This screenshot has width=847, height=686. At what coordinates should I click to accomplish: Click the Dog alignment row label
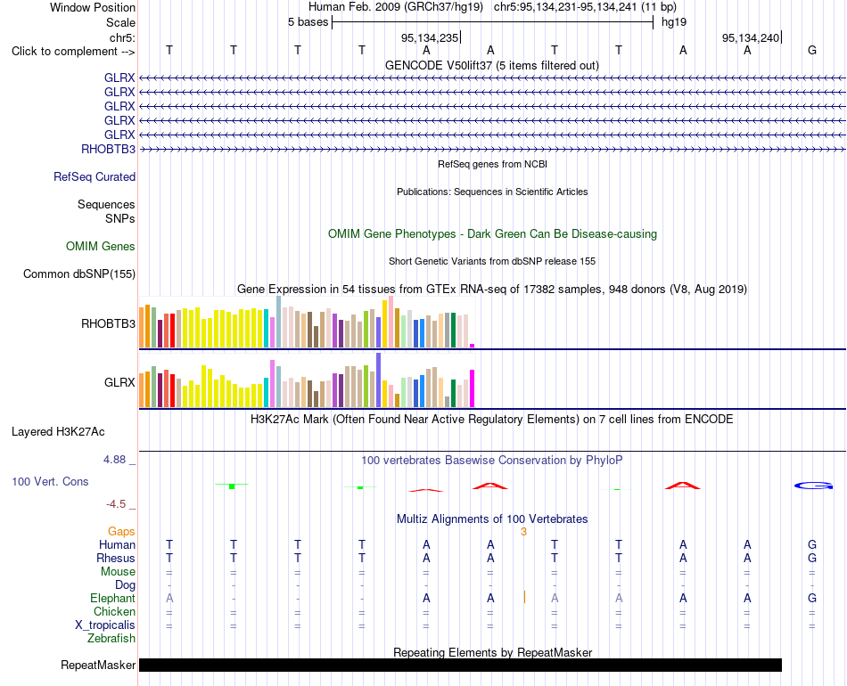(x=126, y=585)
